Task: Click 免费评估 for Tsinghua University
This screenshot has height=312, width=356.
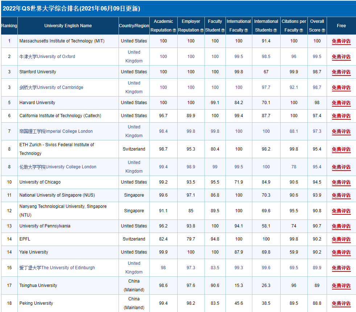Action: coord(341,286)
